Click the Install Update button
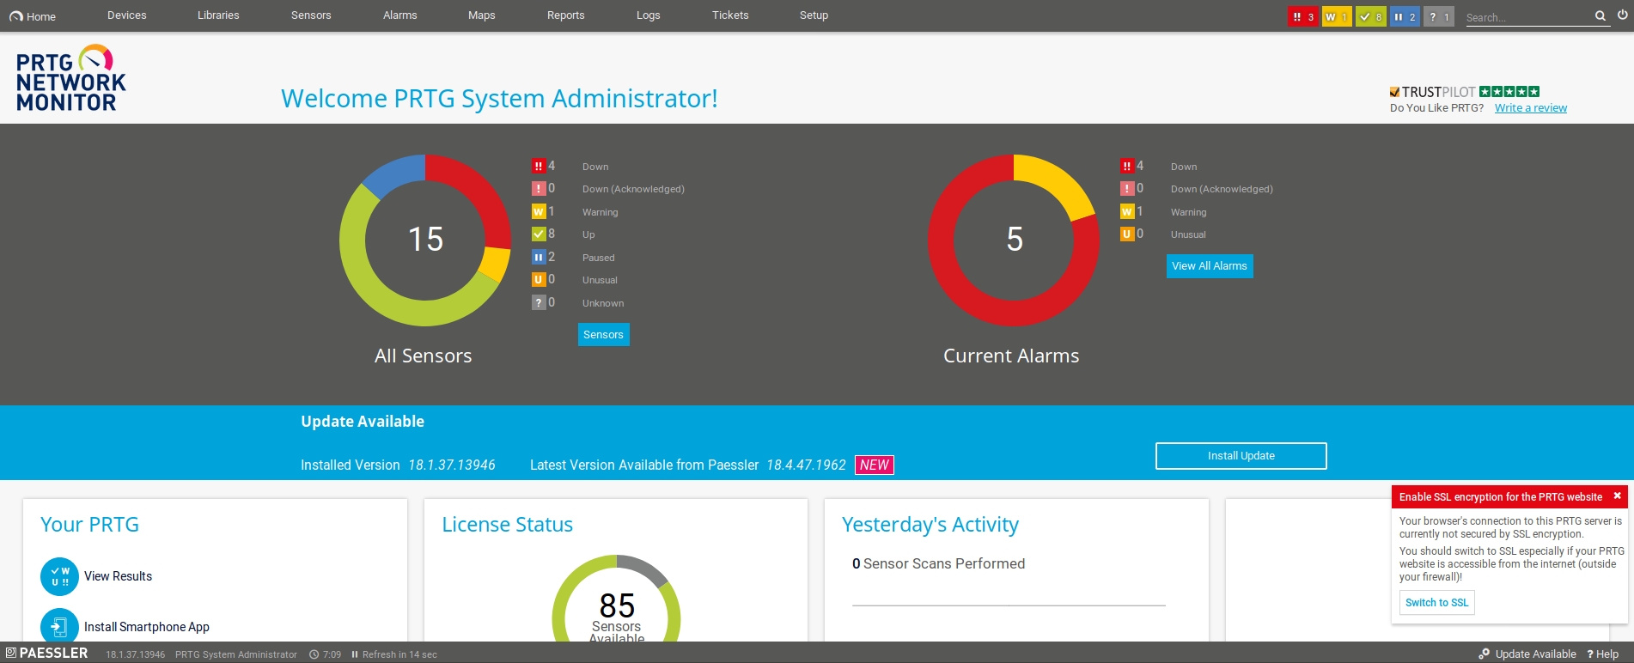1634x663 pixels. (1241, 456)
